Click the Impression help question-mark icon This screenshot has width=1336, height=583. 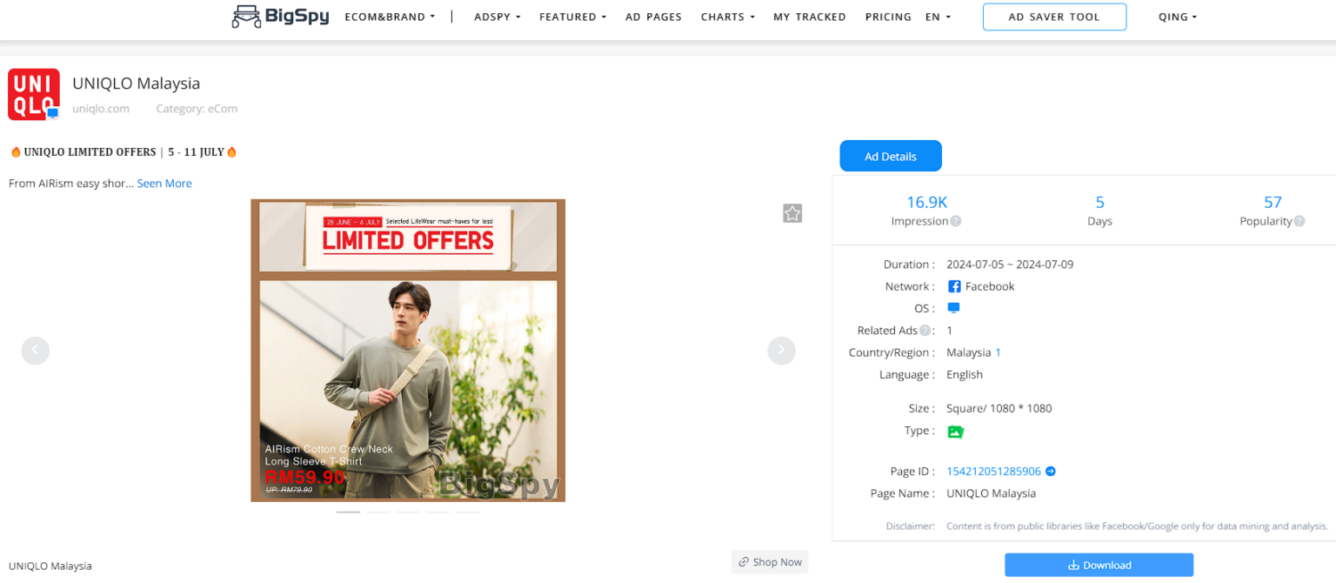pyautogui.click(x=954, y=221)
